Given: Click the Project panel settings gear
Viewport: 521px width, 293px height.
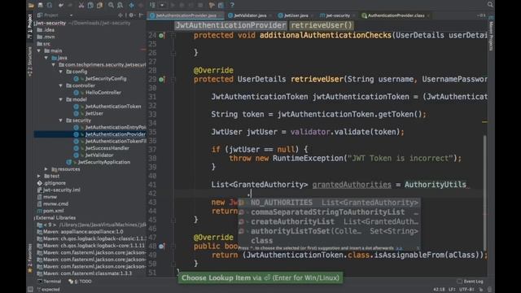Looking at the screenshot, I should pyautogui.click(x=132, y=15).
